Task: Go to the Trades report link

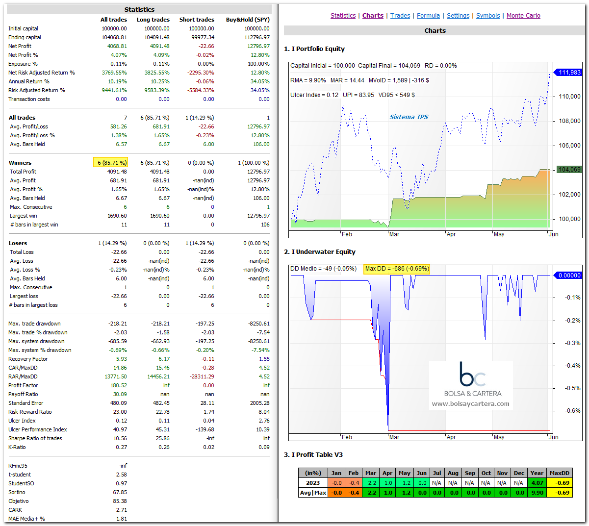Action: (400, 16)
